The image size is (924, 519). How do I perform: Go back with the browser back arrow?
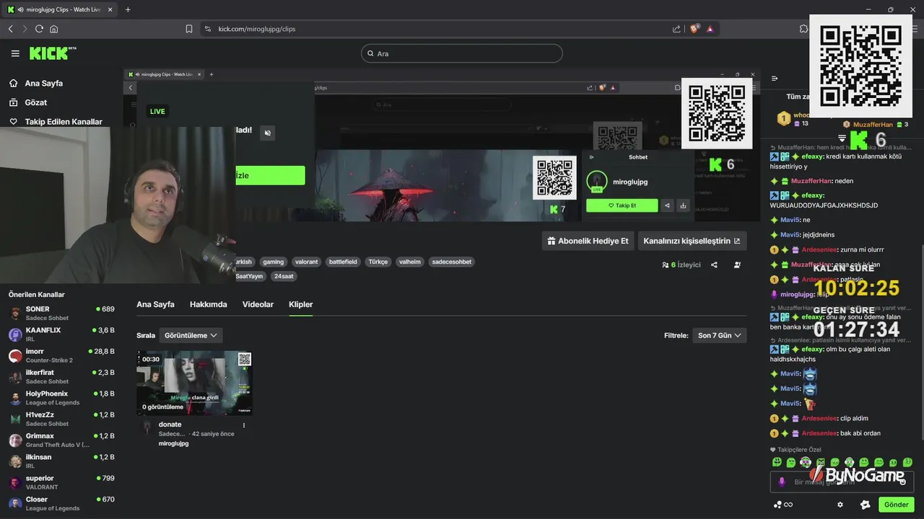(10, 29)
